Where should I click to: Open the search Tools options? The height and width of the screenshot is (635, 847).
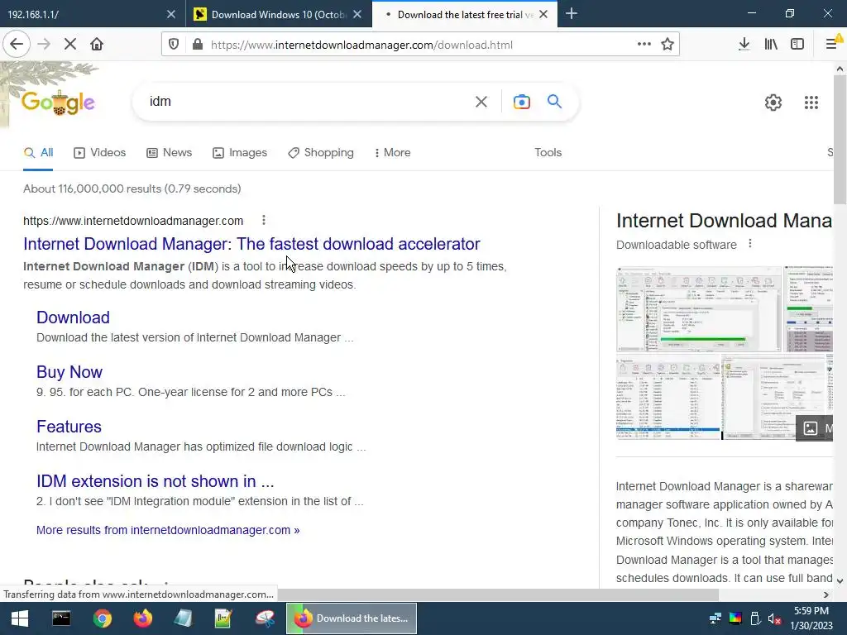point(548,153)
